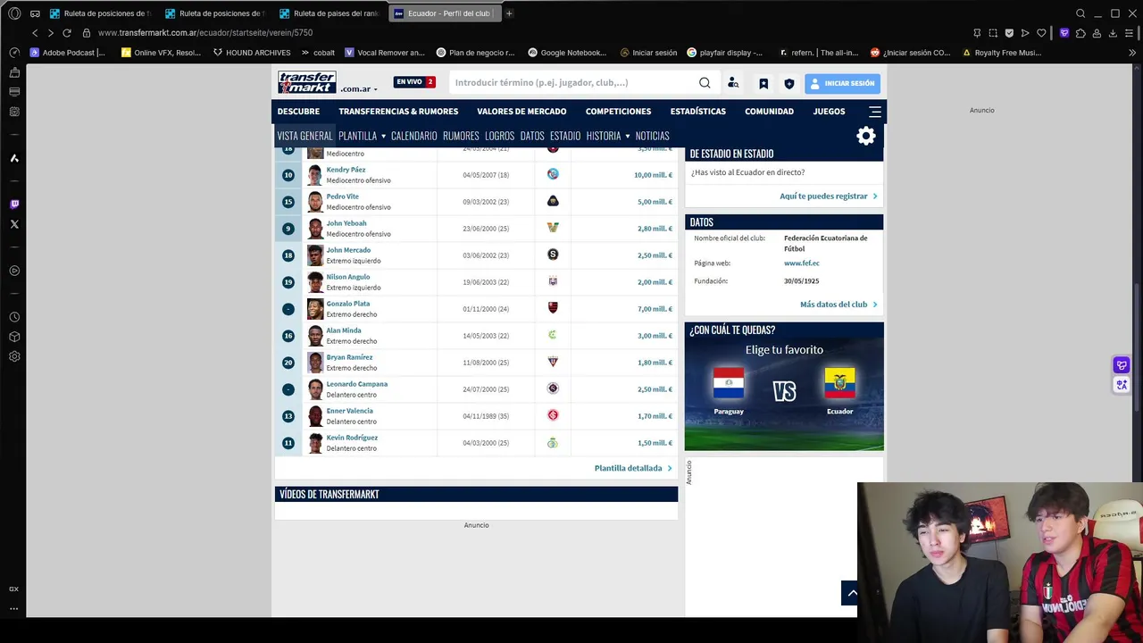
Task: Open the sidebar player play icon
Action: [14, 271]
